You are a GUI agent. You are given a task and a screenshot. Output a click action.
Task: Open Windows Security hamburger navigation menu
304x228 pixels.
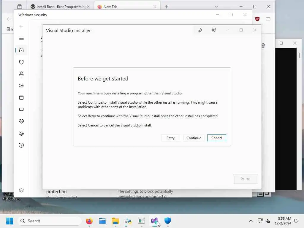[x=21, y=38]
